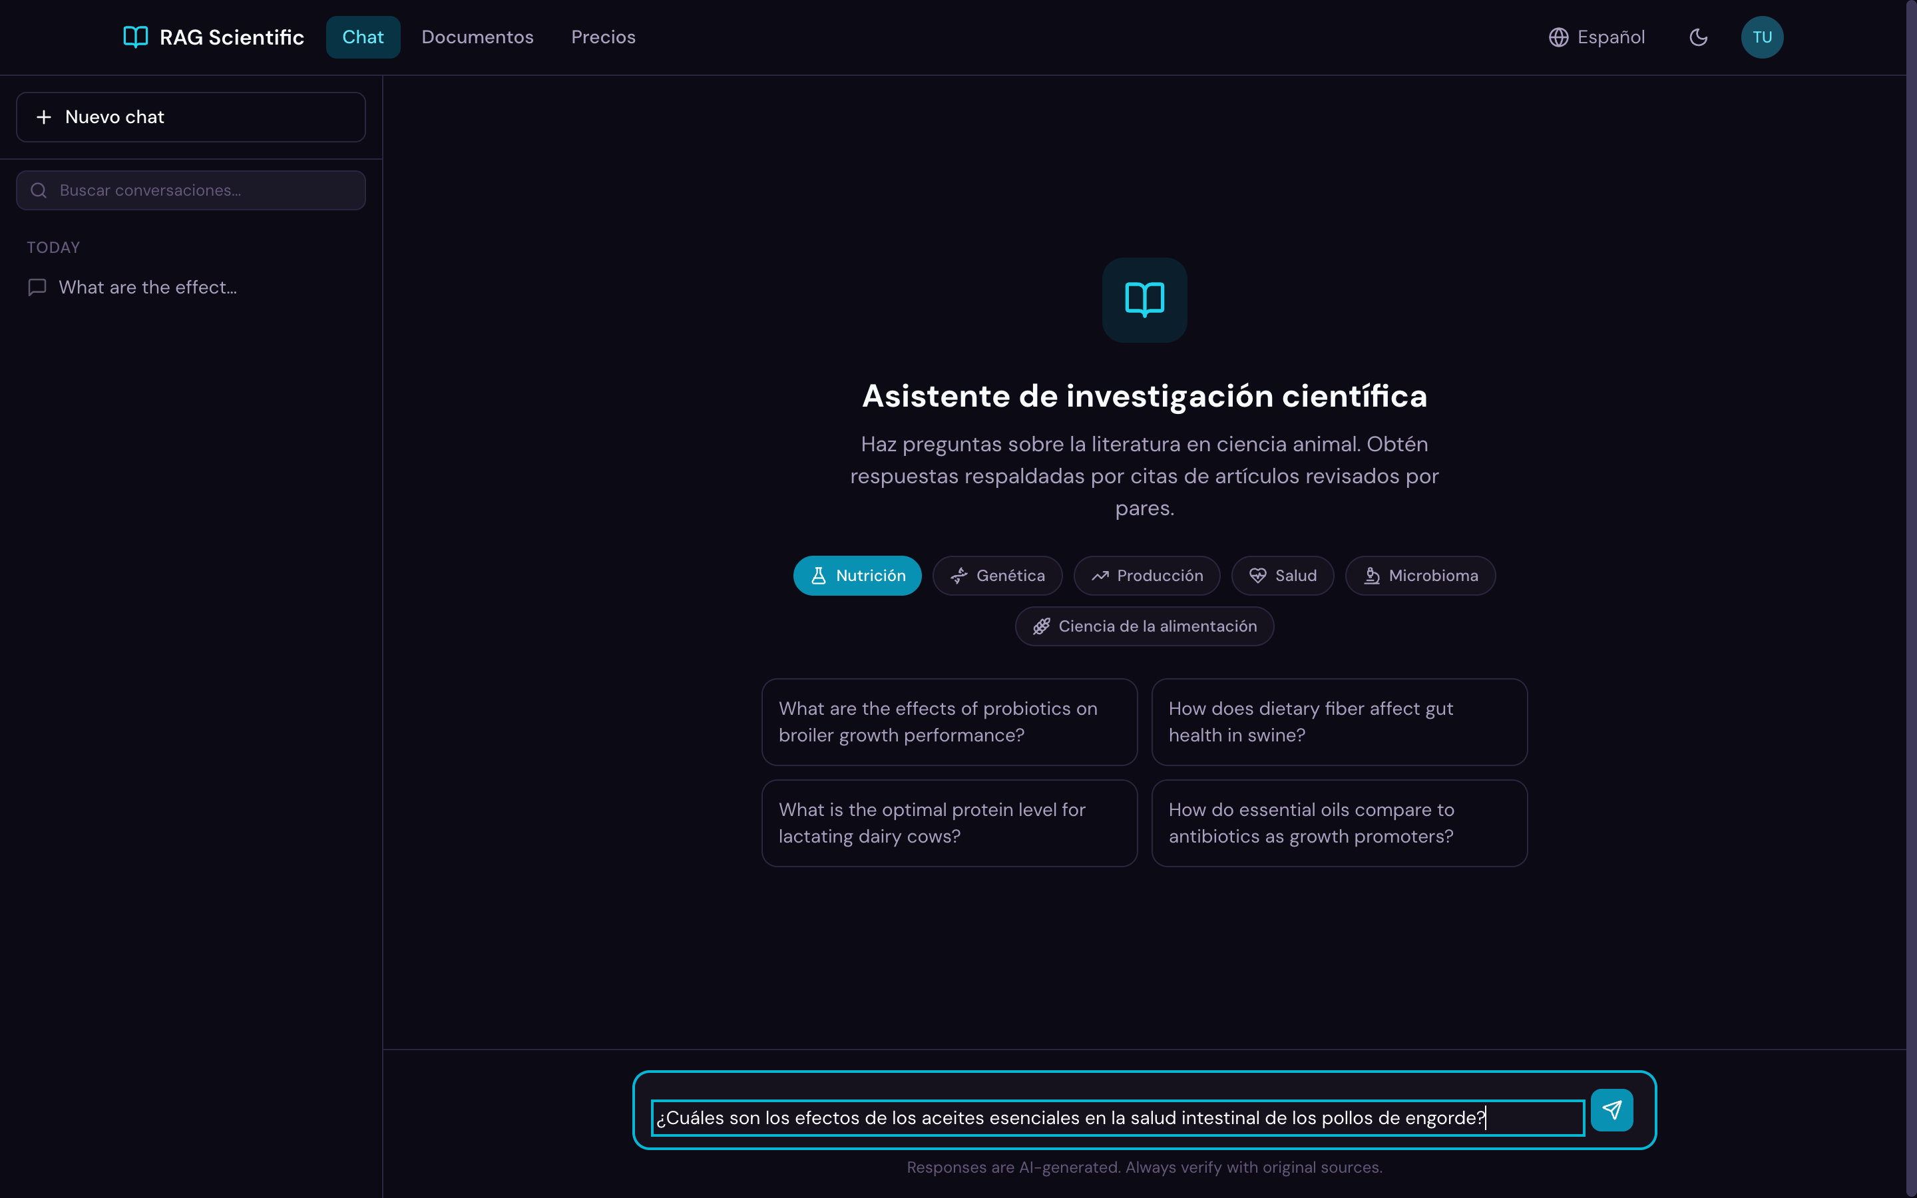Image resolution: width=1917 pixels, height=1198 pixels.
Task: Select the probiotics broiler growth suggestion
Action: [949, 722]
